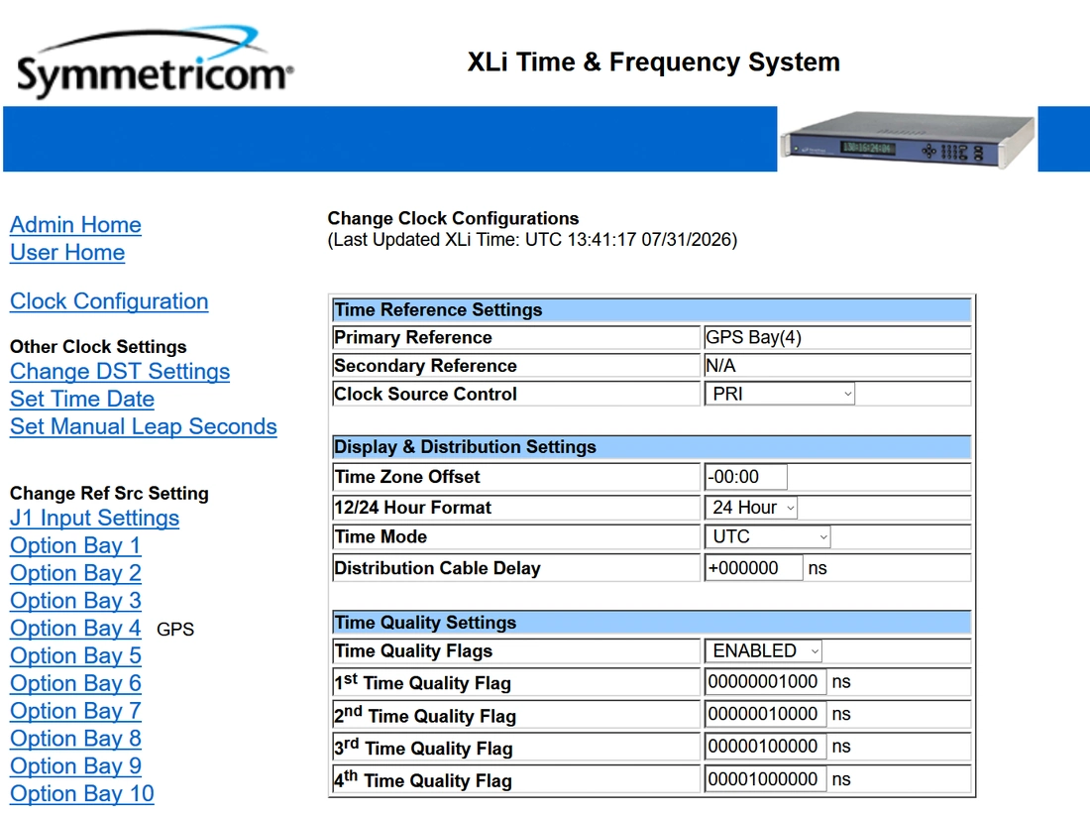Go to User Home
Viewport: 1090px width, 817px height.
[x=67, y=253]
